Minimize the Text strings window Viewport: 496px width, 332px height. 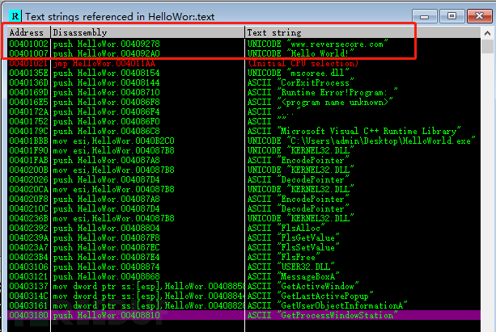[425, 15]
